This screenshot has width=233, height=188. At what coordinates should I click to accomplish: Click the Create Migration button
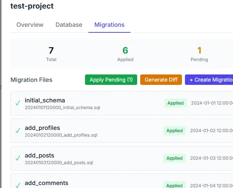(x=209, y=80)
